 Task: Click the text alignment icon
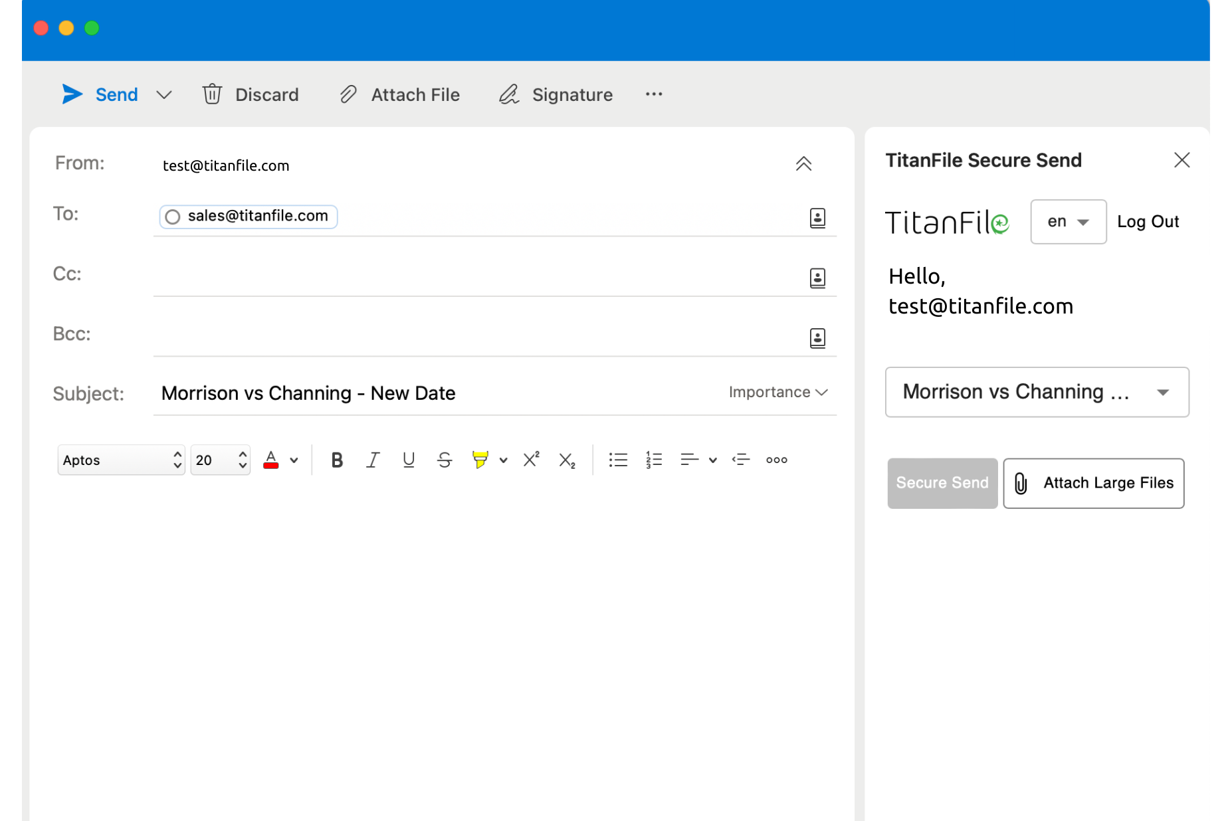point(689,460)
